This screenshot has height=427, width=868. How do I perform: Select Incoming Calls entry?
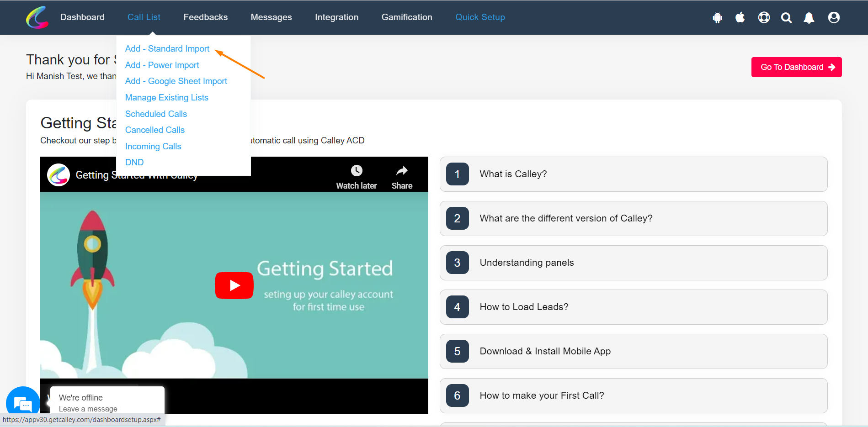click(x=153, y=146)
